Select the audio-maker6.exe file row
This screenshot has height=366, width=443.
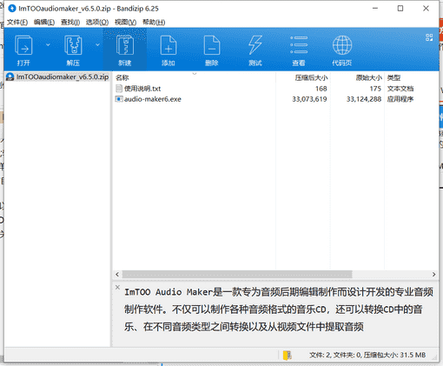(x=275, y=99)
